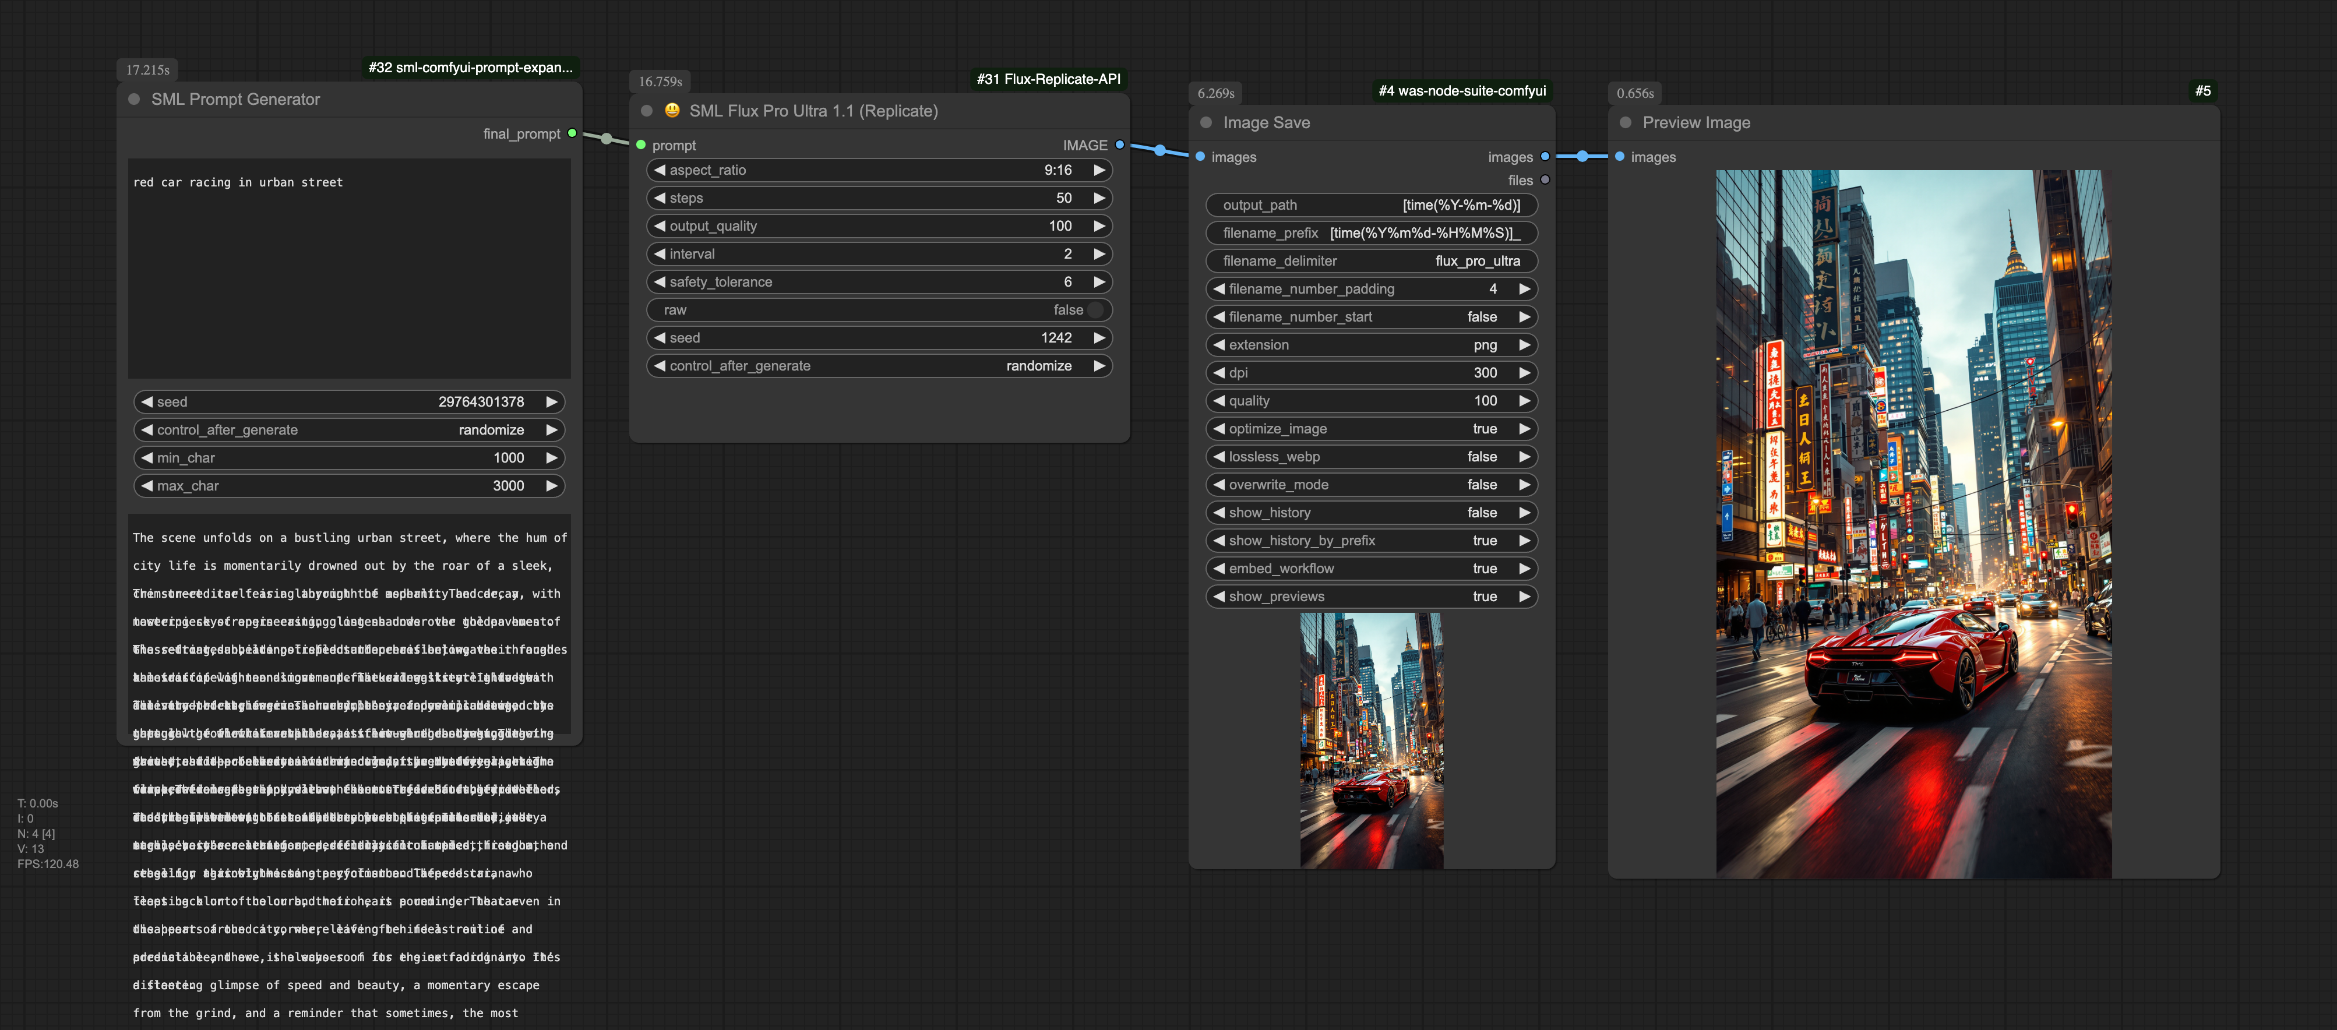2337x1030 pixels.
Task: Click the FPS:120.48 status readout
Action: [48, 864]
